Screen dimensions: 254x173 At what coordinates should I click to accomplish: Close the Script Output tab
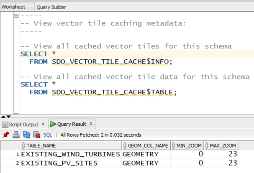point(43,124)
